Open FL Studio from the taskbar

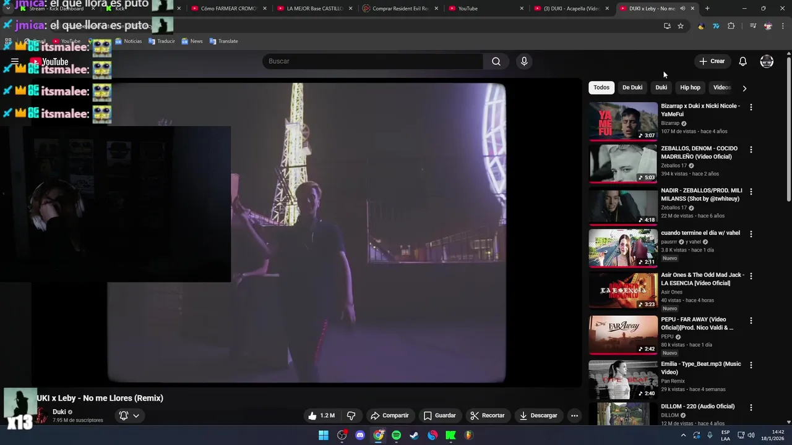coord(468,435)
